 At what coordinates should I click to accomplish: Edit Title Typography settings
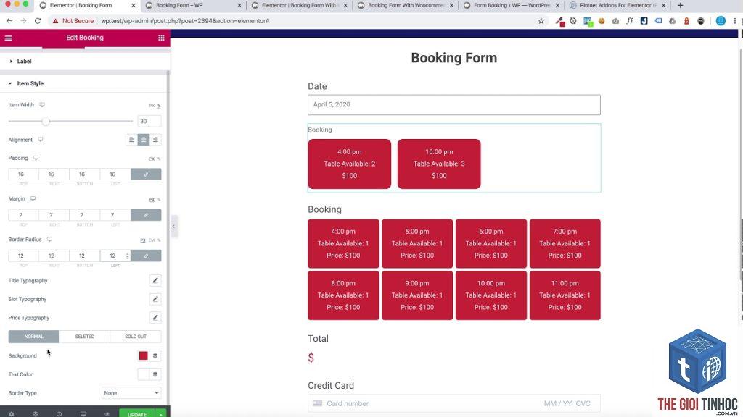click(x=155, y=280)
